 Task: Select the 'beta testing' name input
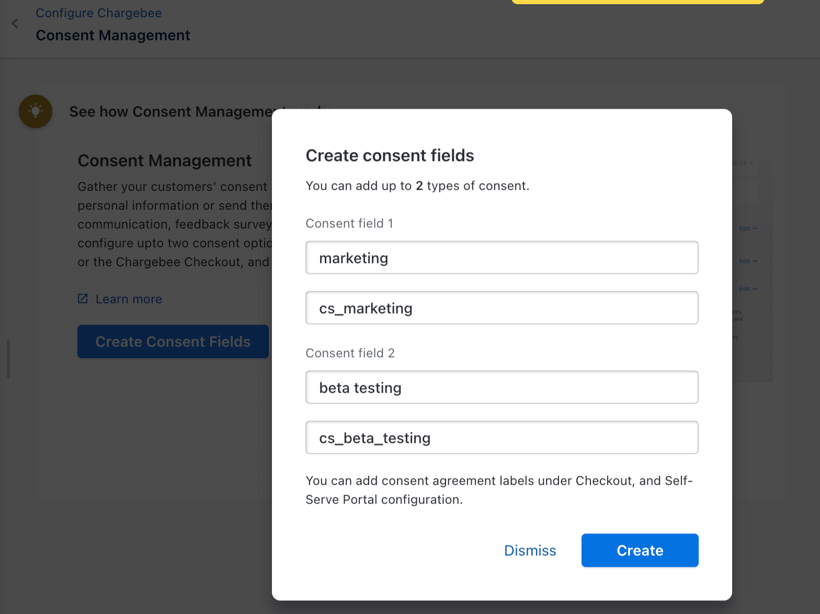[x=502, y=388]
